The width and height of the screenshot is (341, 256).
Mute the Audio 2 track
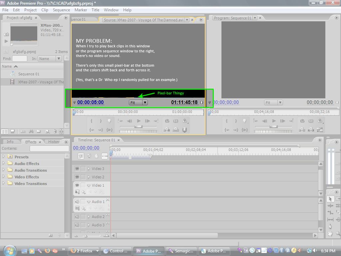point(77,217)
